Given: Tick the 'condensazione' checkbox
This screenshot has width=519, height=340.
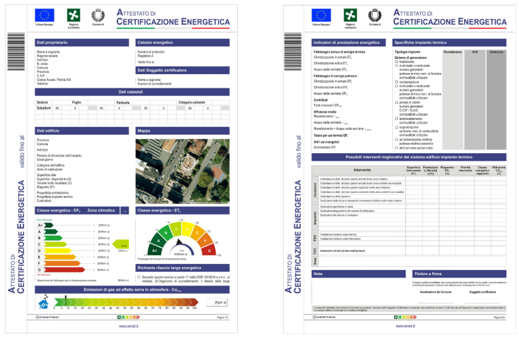Looking at the screenshot, I should coord(397,82).
